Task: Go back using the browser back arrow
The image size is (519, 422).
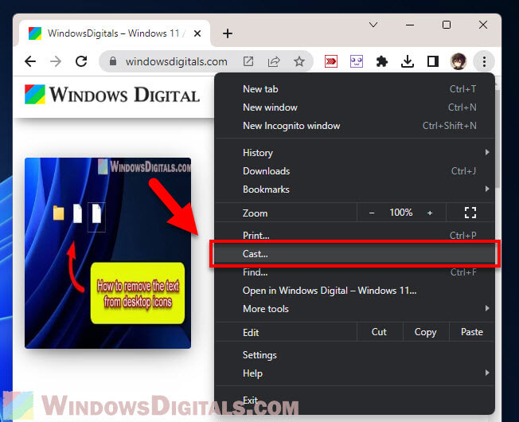Action: coord(30,61)
